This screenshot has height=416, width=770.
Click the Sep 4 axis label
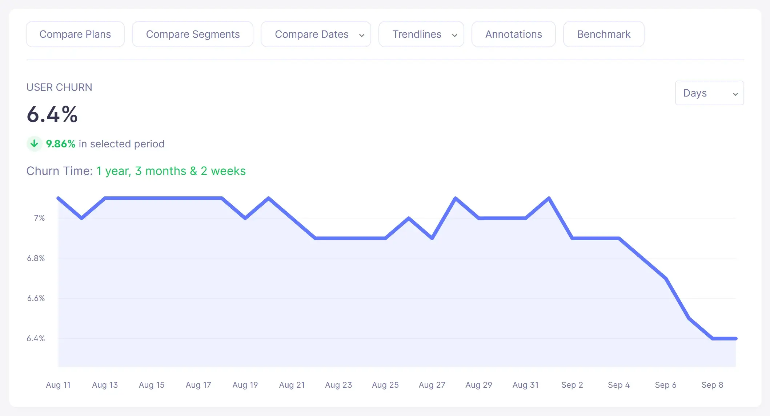tap(619, 385)
